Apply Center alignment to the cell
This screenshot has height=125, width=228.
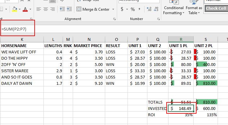pos(46,9)
